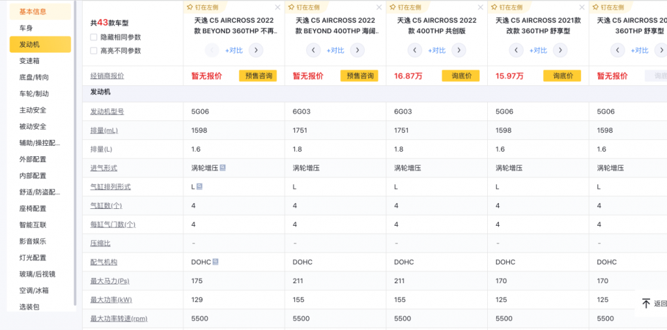Go to 舒适/防盗配置 section

[40, 192]
